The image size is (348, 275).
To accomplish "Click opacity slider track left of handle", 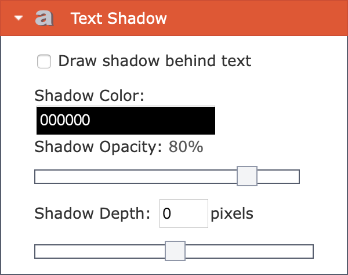I will tap(136, 177).
